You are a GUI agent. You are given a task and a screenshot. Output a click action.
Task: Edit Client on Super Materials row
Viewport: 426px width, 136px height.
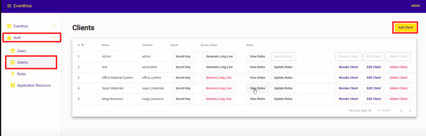374,88
